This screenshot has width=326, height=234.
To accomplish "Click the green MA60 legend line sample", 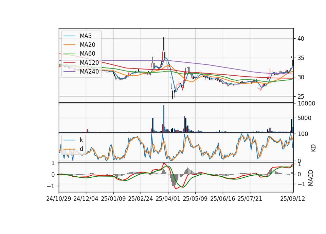I will pos(69,54).
